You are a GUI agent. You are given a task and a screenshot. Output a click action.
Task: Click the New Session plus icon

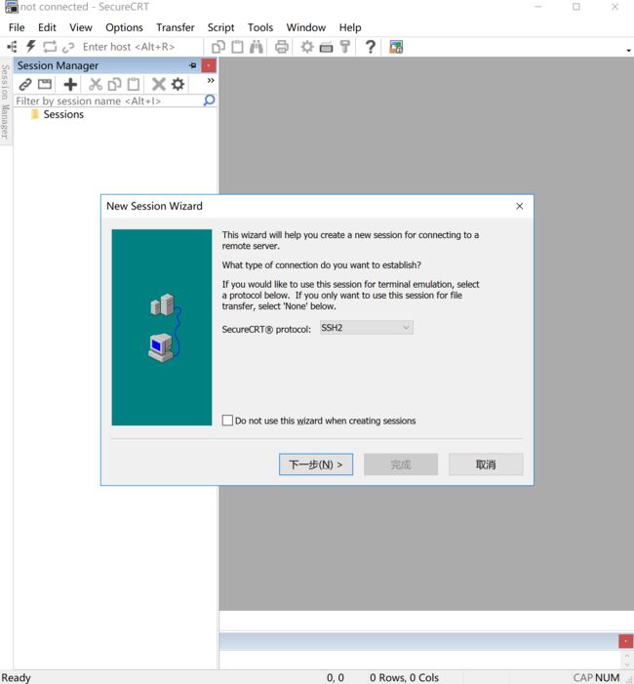pyautogui.click(x=70, y=84)
